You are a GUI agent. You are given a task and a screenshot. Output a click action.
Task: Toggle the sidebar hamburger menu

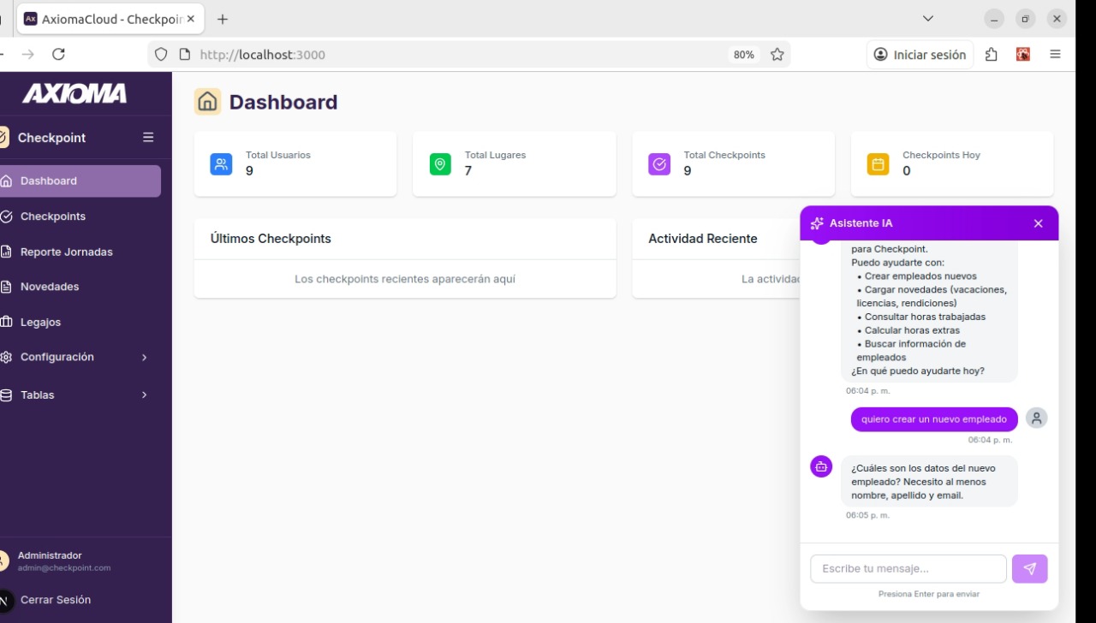148,138
